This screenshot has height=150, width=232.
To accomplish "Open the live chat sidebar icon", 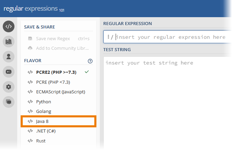I will pyautogui.click(x=9, y=102).
